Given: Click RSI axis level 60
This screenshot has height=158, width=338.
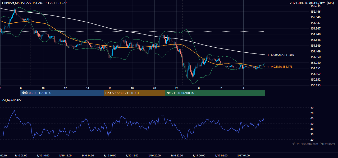Looking at the screenshot, I should (x=312, y=118).
